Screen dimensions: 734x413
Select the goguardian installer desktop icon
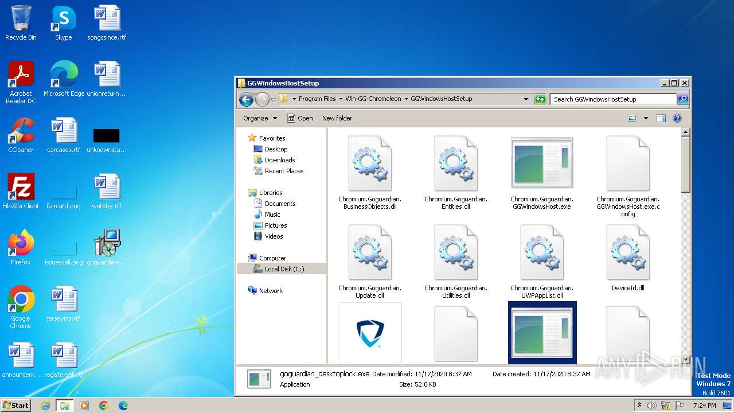pos(107,248)
